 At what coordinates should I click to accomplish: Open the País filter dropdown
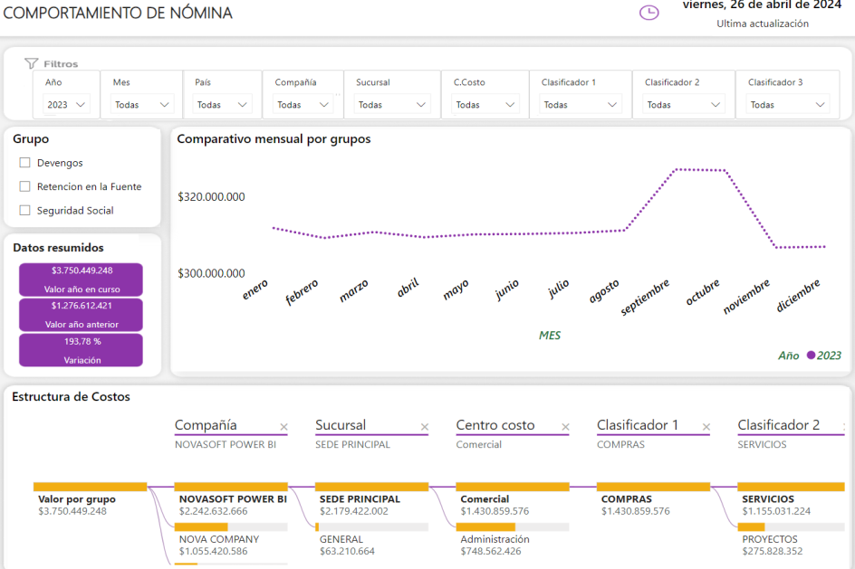click(224, 105)
